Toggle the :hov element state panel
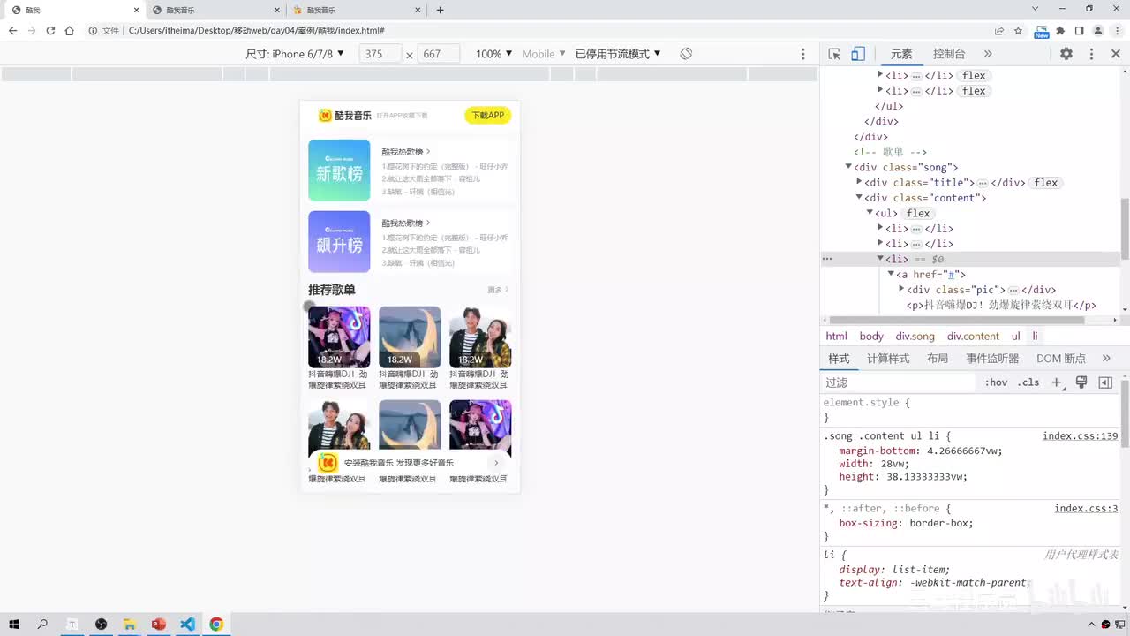The image size is (1130, 636). [x=996, y=382]
